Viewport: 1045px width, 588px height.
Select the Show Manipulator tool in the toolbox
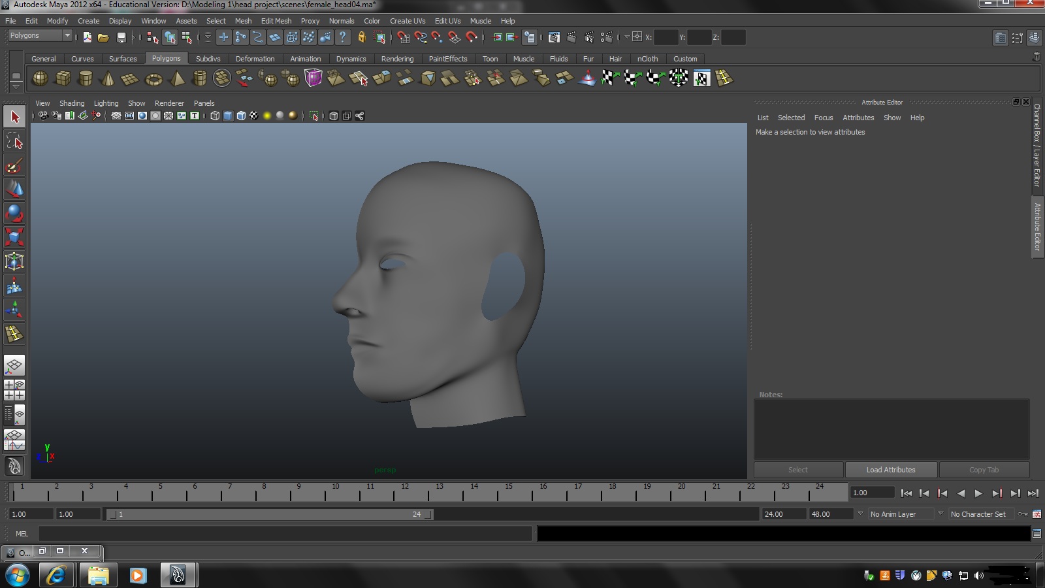14,309
